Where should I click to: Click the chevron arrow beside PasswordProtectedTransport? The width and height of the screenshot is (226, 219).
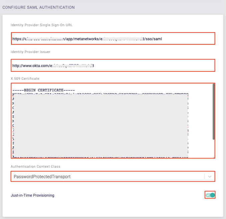[x=209, y=176]
